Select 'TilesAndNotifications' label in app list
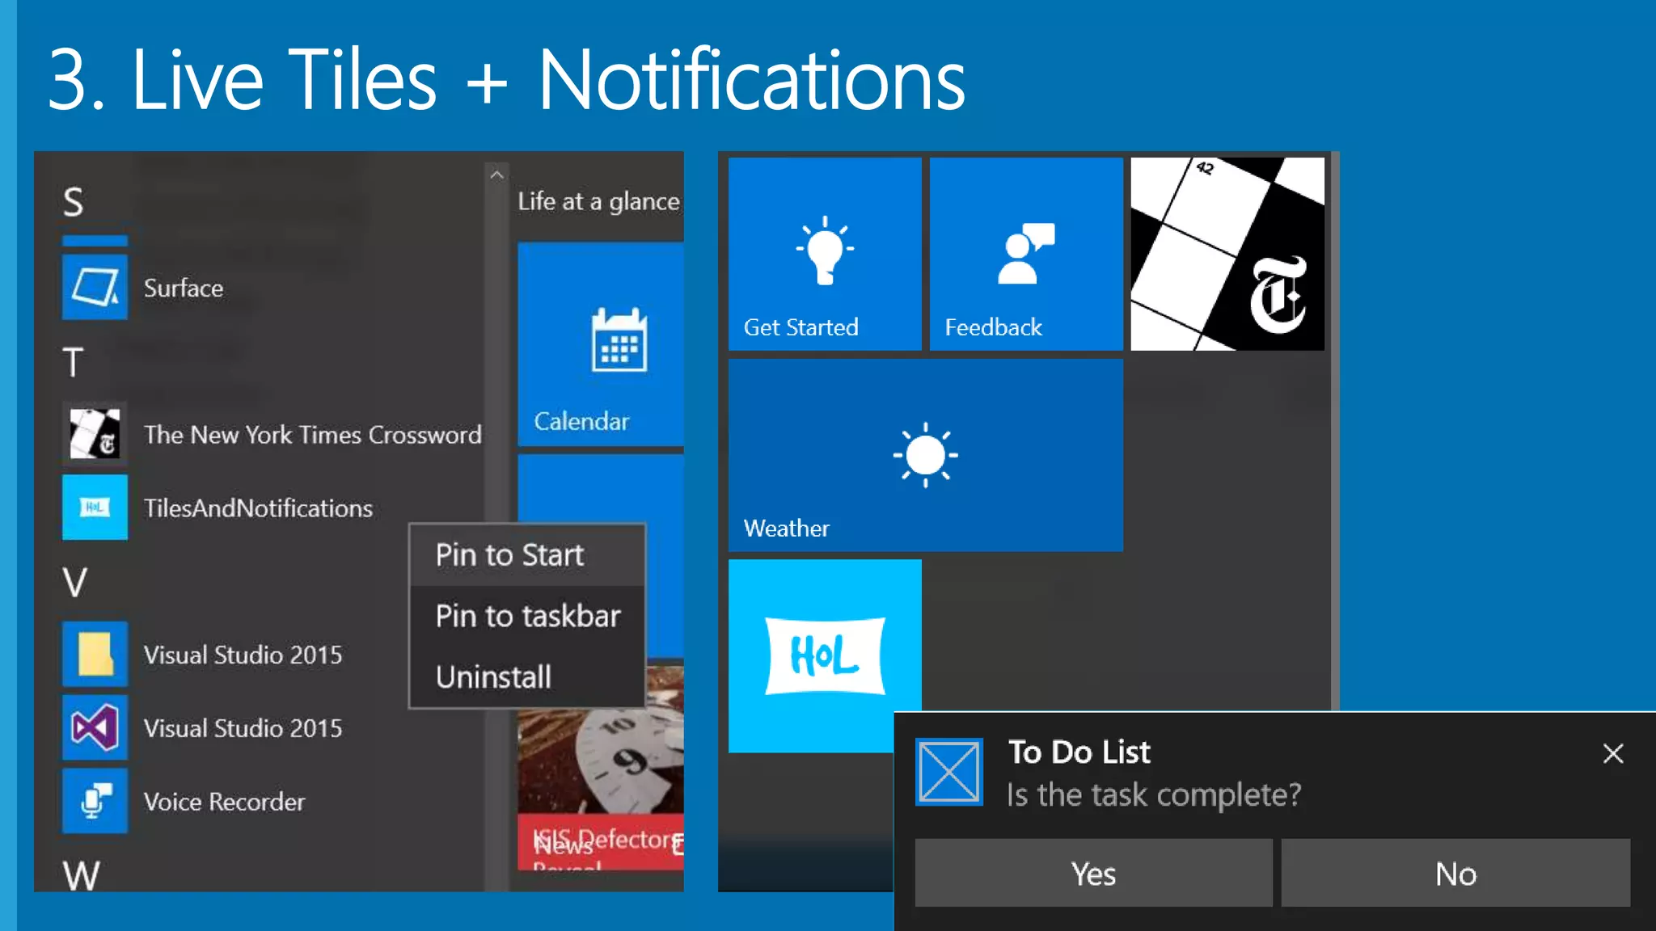 coord(258,508)
